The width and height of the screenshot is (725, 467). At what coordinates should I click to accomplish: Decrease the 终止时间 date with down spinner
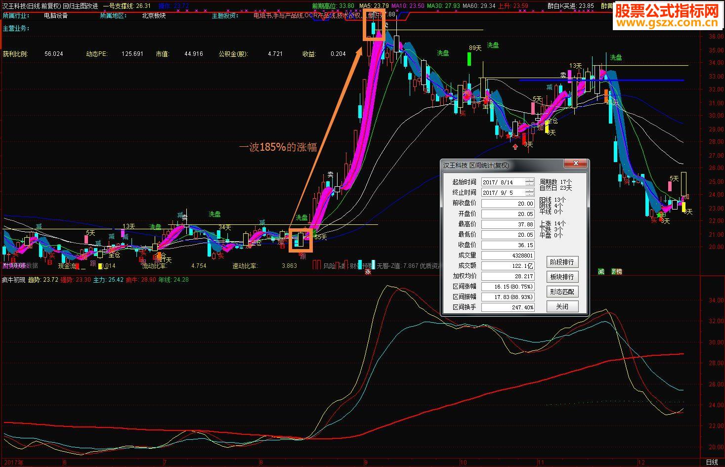click(530, 195)
